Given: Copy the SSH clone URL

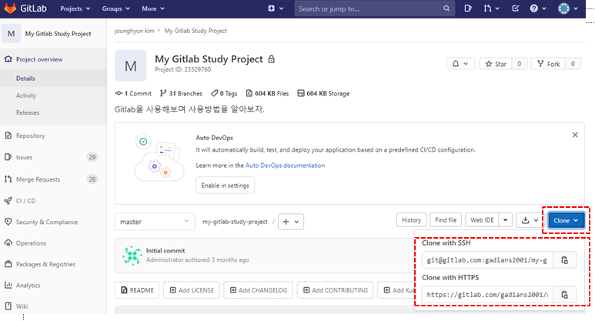Looking at the screenshot, I should (565, 260).
